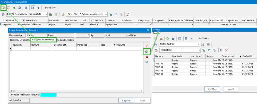Click the view glasses icon in main toolbar
Screen dimensions: 257x104
(9, 8)
